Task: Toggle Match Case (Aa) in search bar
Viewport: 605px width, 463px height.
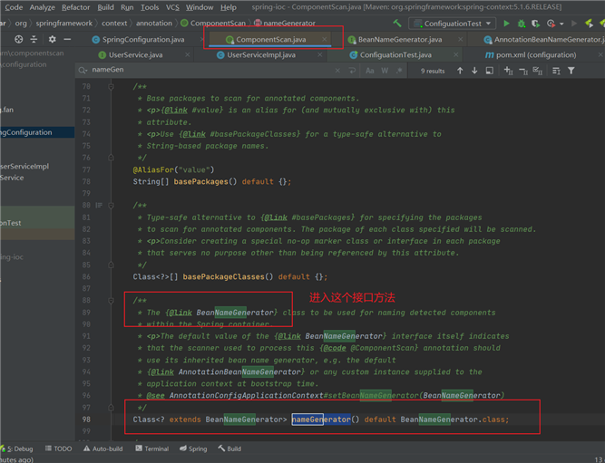Action: pyautogui.click(x=370, y=71)
